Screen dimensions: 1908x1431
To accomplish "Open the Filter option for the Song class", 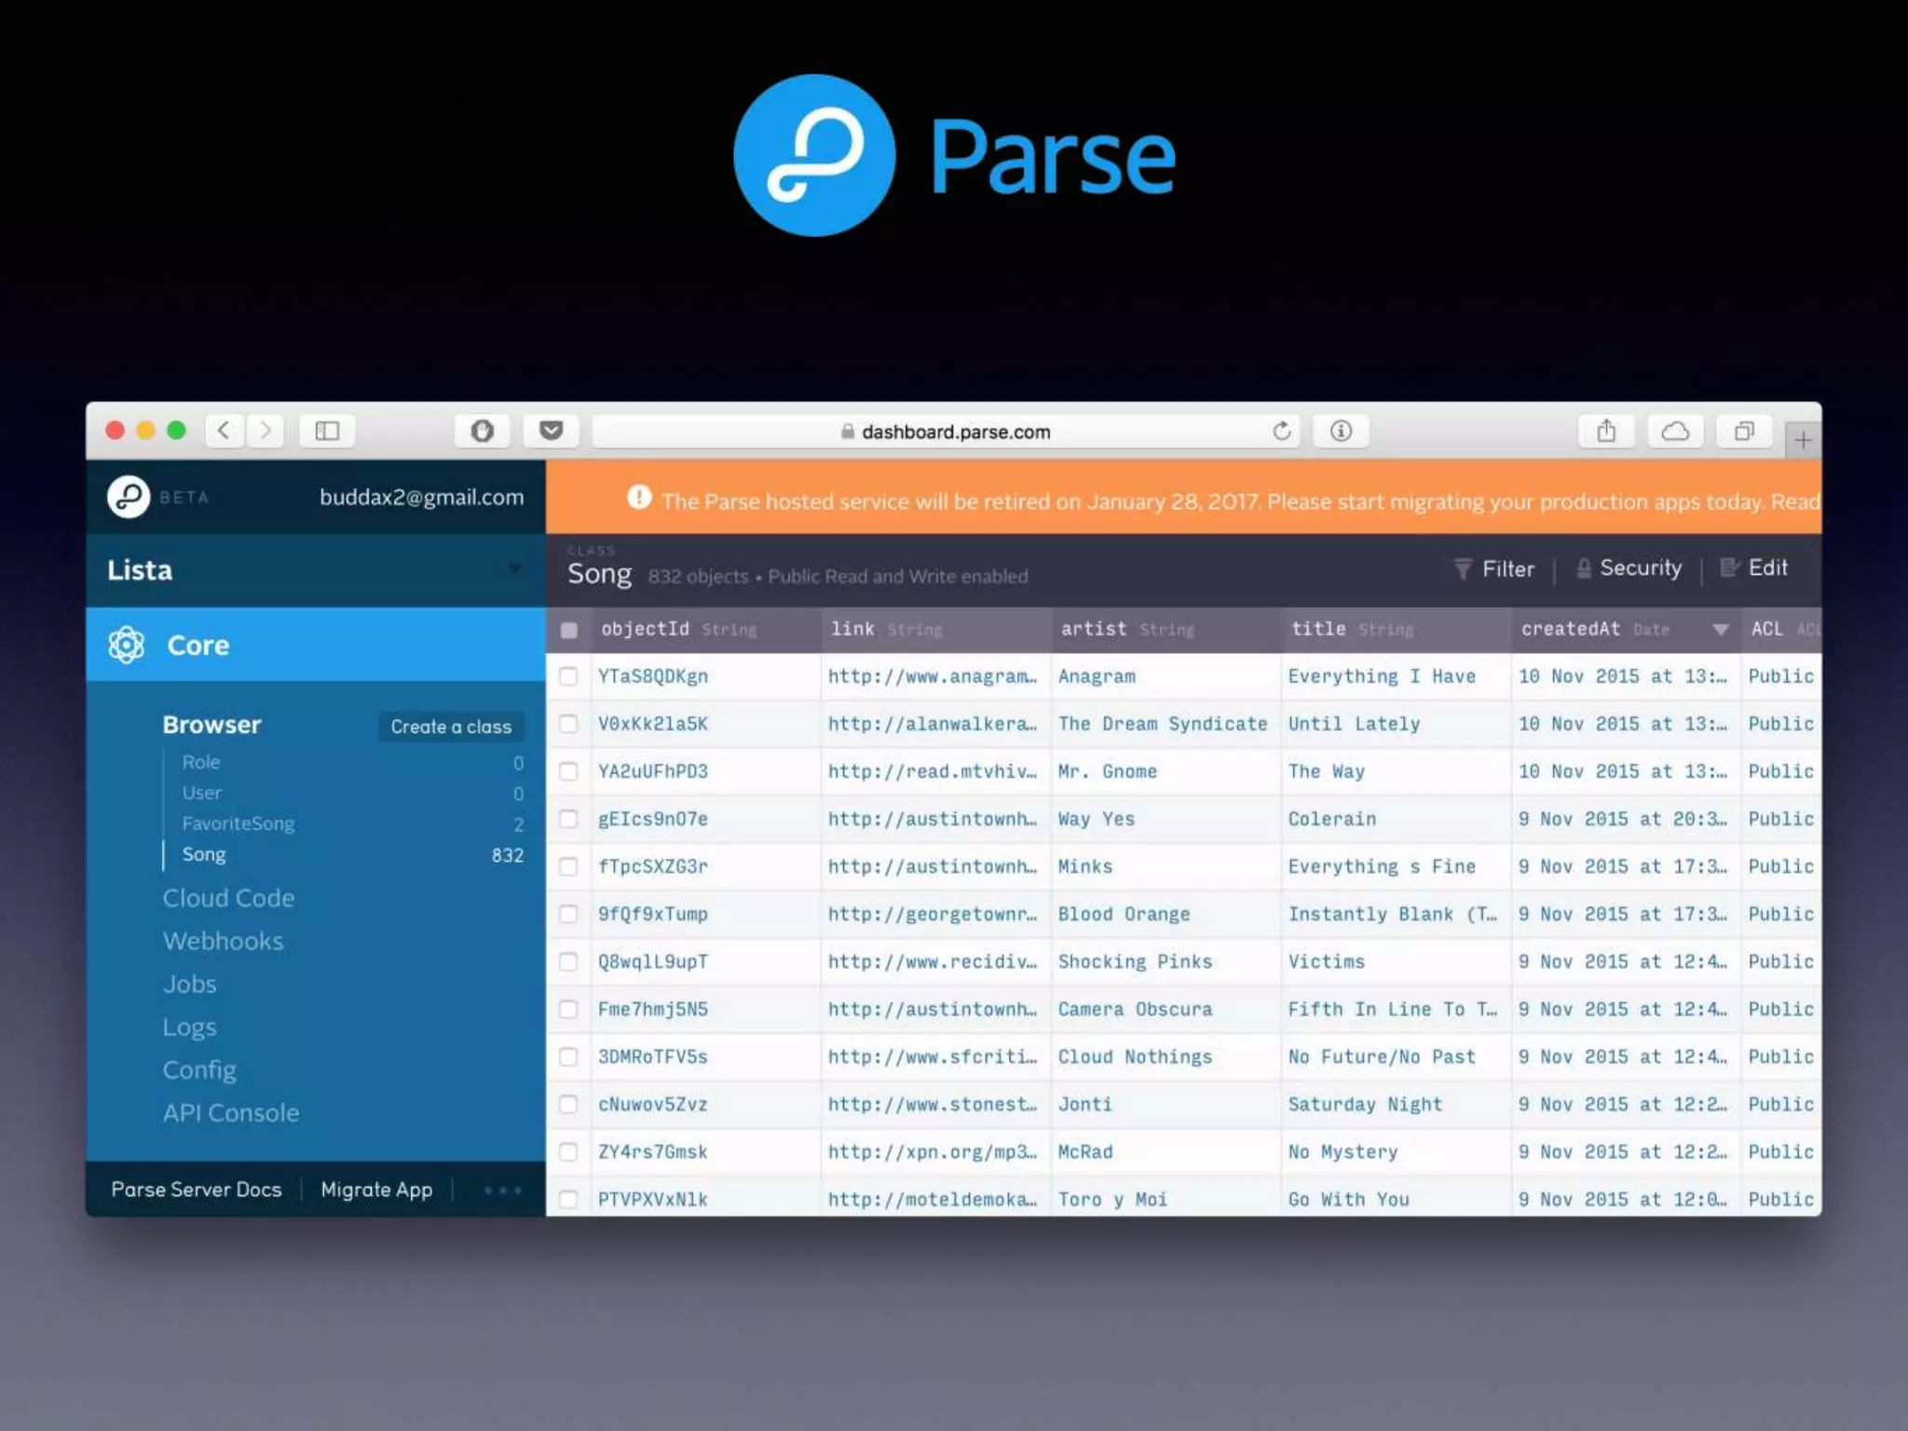I will pos(1494,568).
